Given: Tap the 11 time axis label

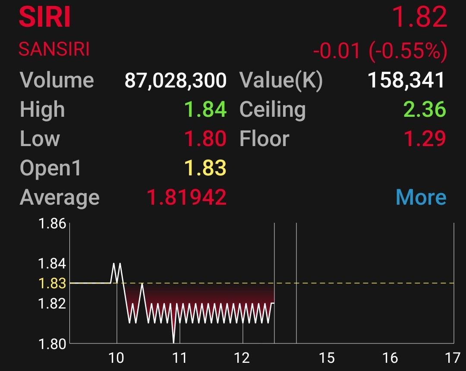Looking at the screenshot, I should coord(179,358).
